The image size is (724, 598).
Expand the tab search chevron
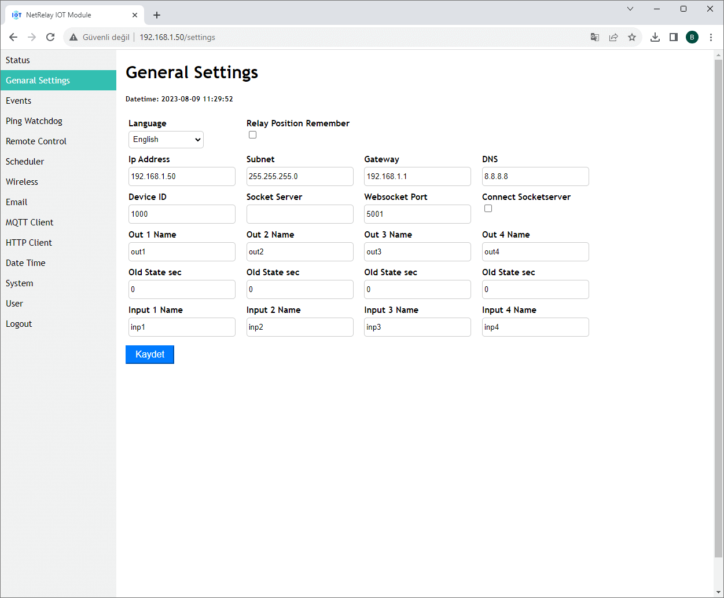click(x=630, y=9)
